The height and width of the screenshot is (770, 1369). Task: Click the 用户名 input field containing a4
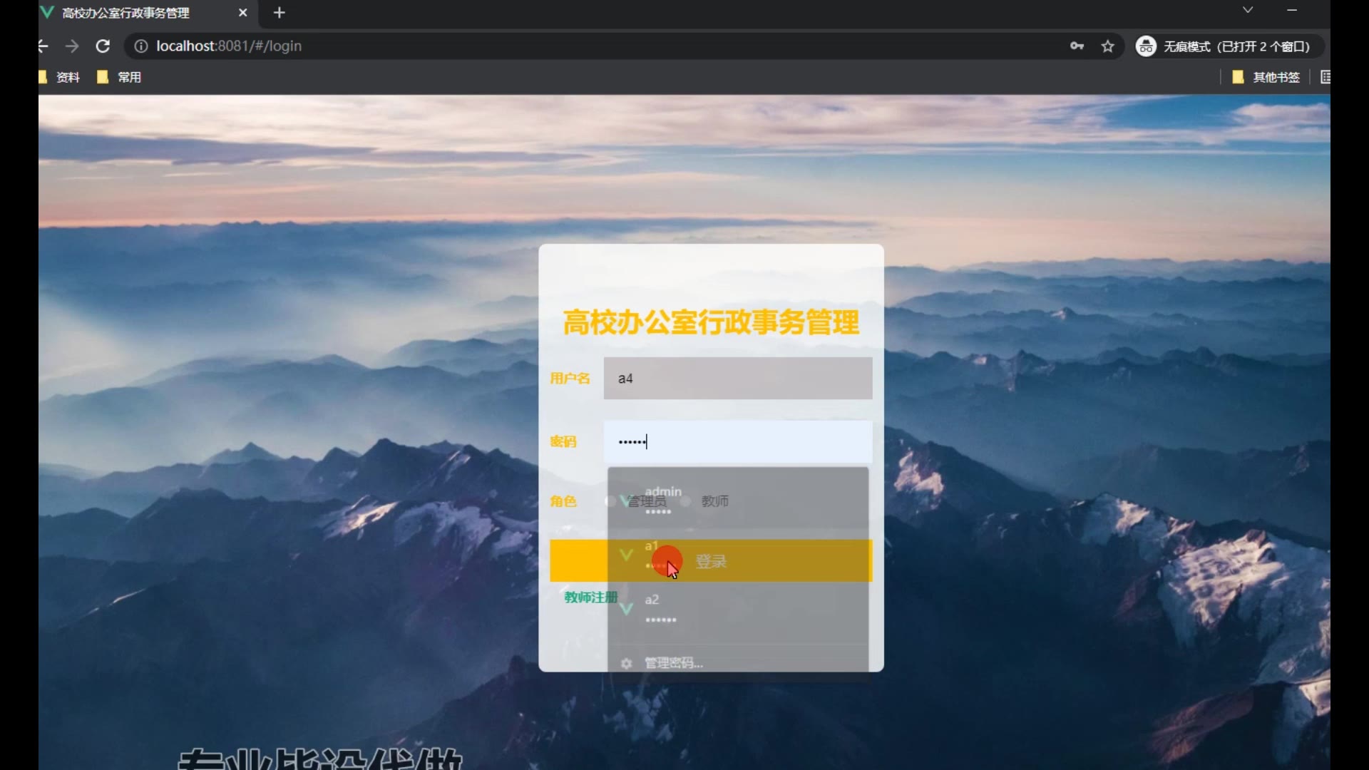[737, 379]
